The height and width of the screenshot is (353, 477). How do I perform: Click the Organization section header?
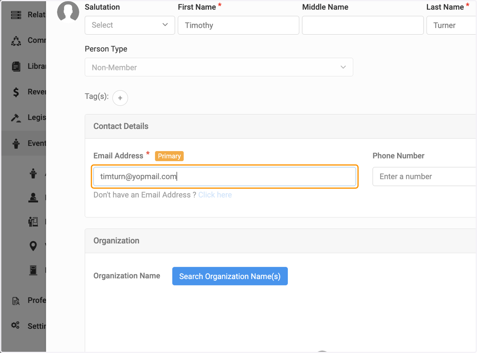pos(281,241)
